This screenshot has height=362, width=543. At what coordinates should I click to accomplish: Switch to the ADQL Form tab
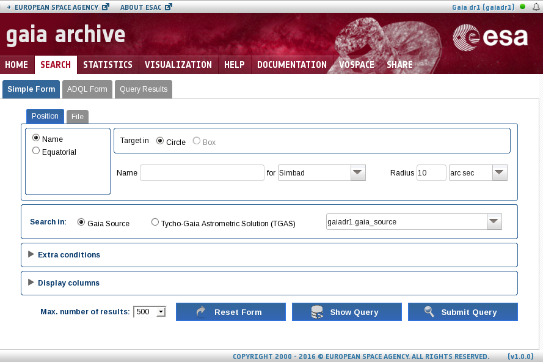[x=87, y=89]
